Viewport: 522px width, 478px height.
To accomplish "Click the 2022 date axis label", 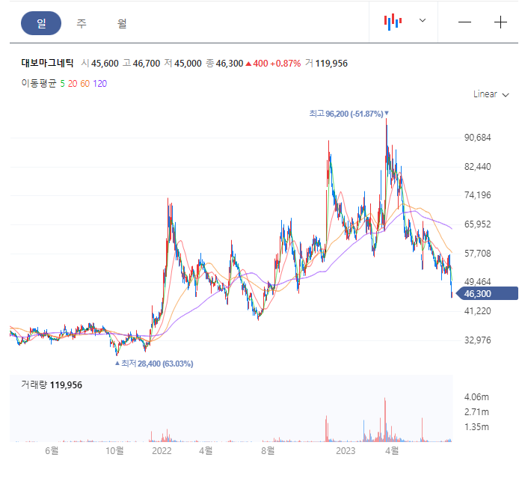I will pyautogui.click(x=162, y=450).
